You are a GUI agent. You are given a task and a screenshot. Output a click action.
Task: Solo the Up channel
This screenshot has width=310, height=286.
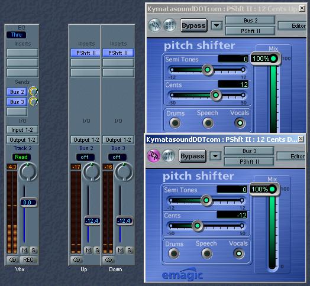tap(97, 251)
